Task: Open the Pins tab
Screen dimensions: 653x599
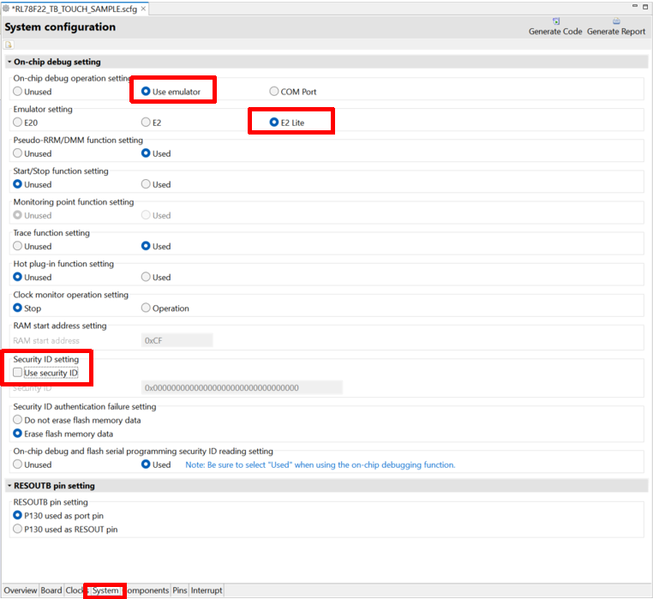Action: 180,590
